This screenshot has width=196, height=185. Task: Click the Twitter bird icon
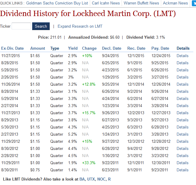point(194,3)
